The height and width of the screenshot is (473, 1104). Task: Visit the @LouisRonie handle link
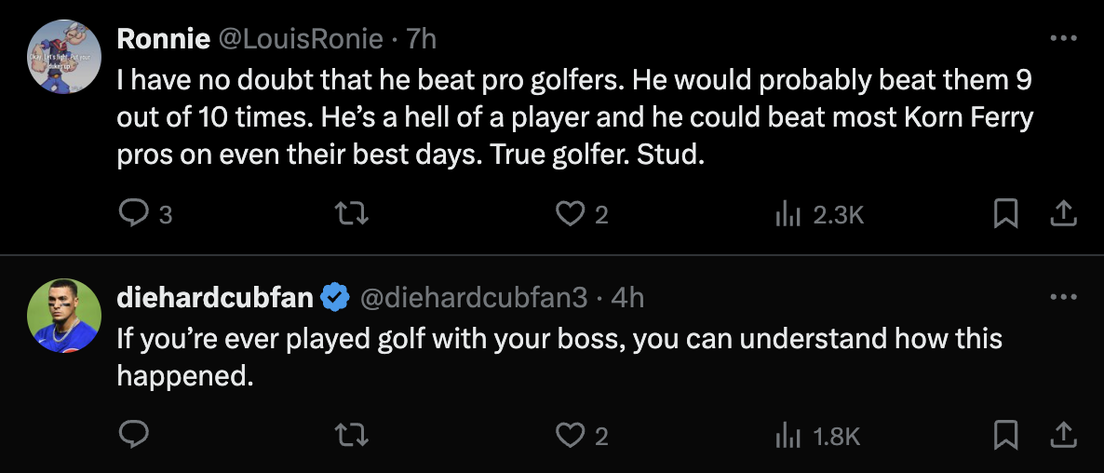(300, 38)
